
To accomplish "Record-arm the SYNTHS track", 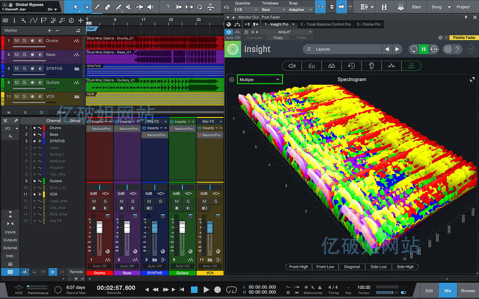I will (33, 69).
